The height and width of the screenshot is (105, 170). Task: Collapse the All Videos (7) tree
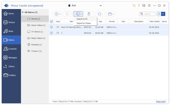[x=23, y=12]
